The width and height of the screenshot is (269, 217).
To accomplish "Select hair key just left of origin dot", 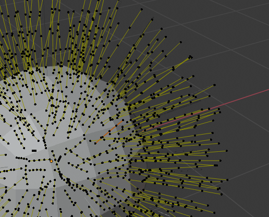I will pyautogui.click(x=44, y=160).
